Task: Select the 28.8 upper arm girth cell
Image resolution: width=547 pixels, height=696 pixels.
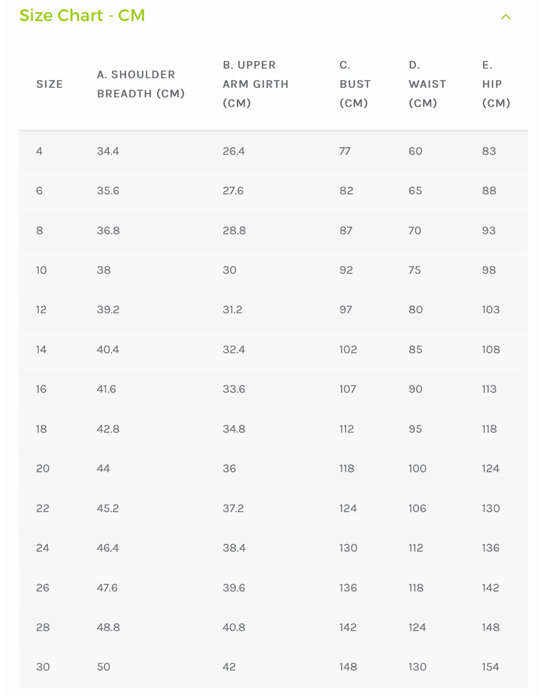Action: (x=234, y=231)
